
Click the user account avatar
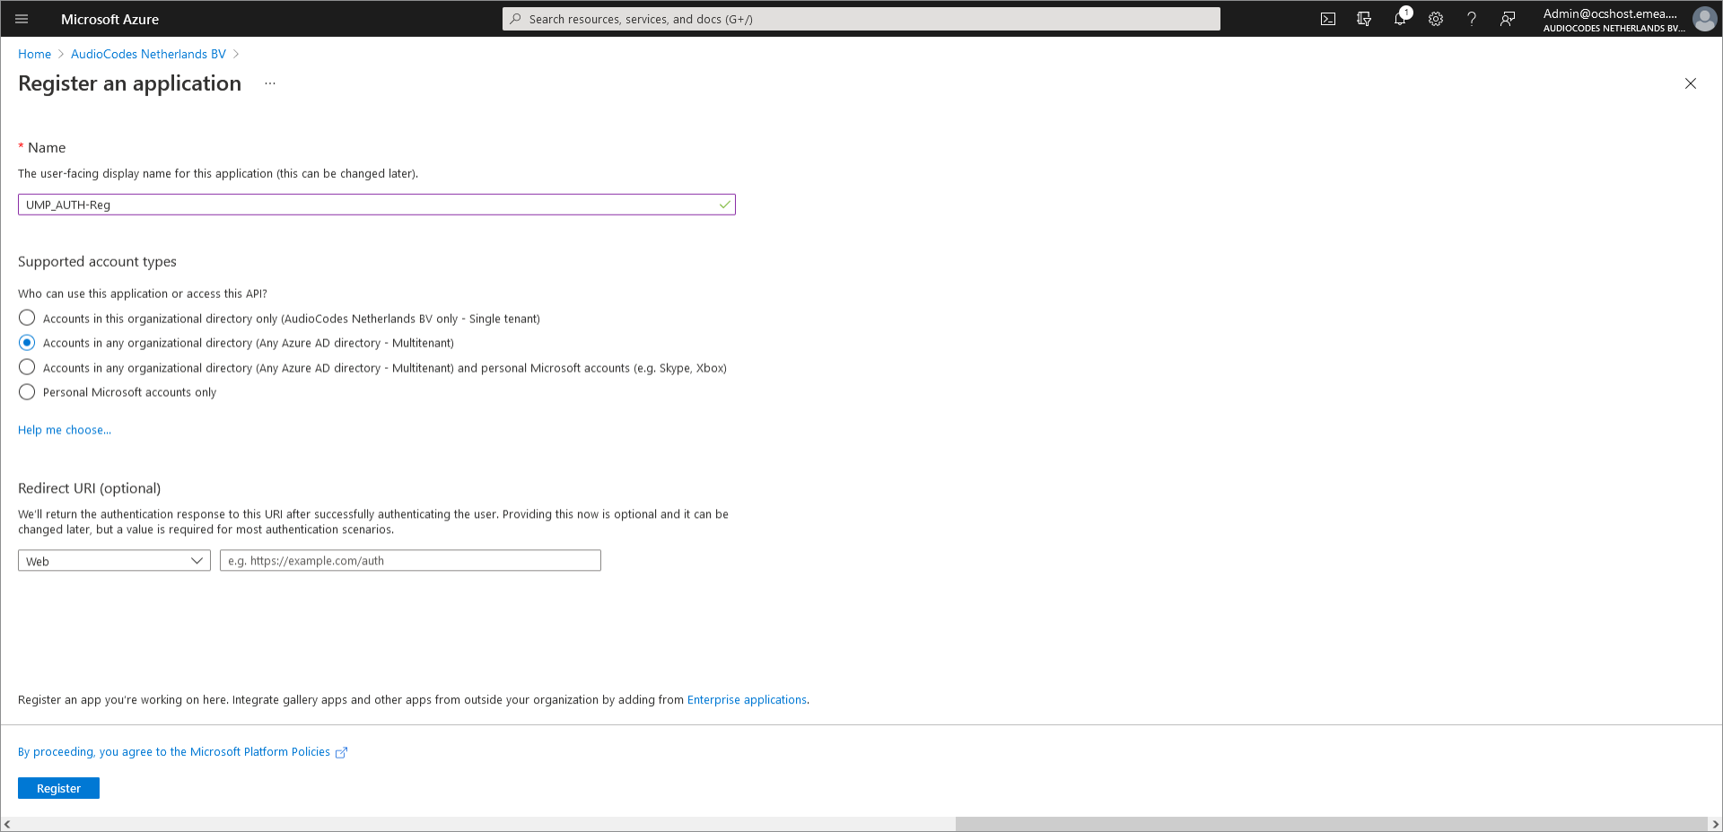coord(1704,19)
